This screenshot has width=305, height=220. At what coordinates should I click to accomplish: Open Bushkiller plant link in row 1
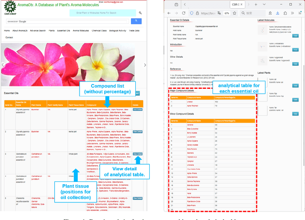tap(35, 110)
